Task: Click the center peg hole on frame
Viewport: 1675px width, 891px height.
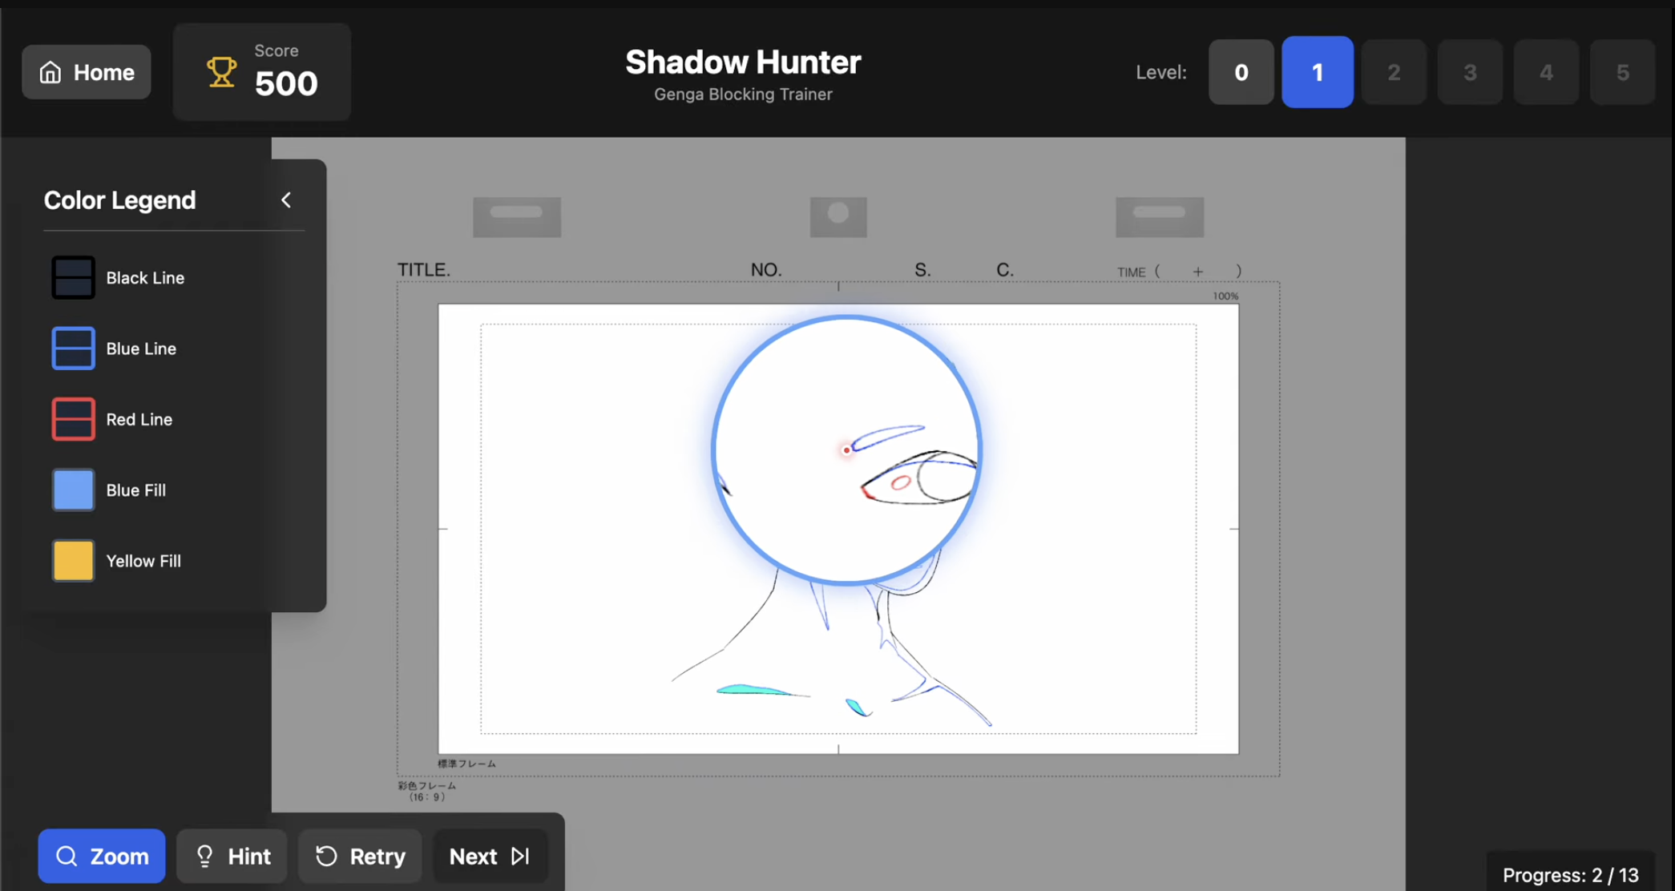Action: [838, 213]
